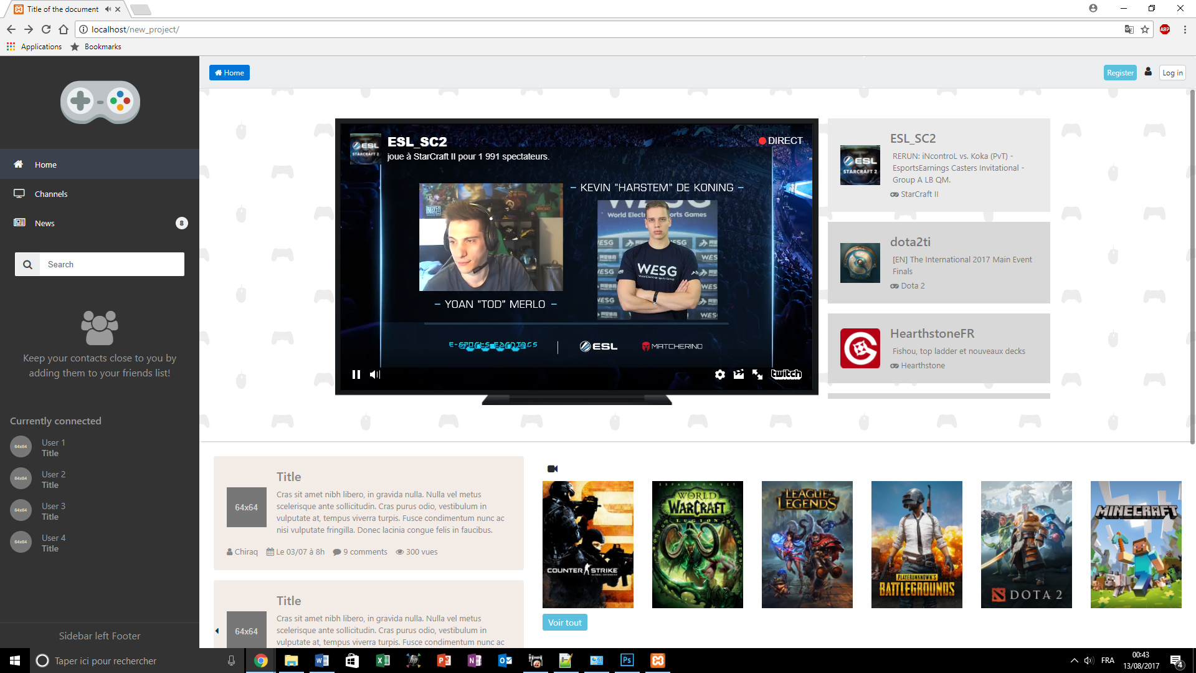Open Applications from the bookmarks bar
The width and height of the screenshot is (1196, 673).
click(34, 46)
